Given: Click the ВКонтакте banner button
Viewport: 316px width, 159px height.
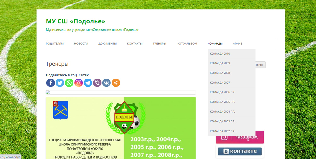Looking at the screenshot, I should click(240, 151).
